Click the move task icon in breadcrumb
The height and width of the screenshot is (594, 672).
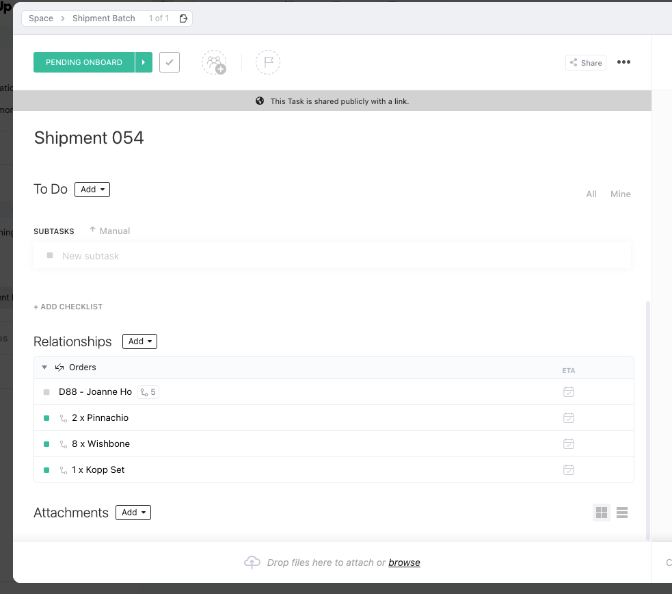click(183, 18)
